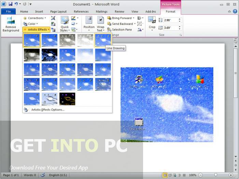Click the Reset Picture icon
Screen dimensions: 239x179
(x=53, y=30)
